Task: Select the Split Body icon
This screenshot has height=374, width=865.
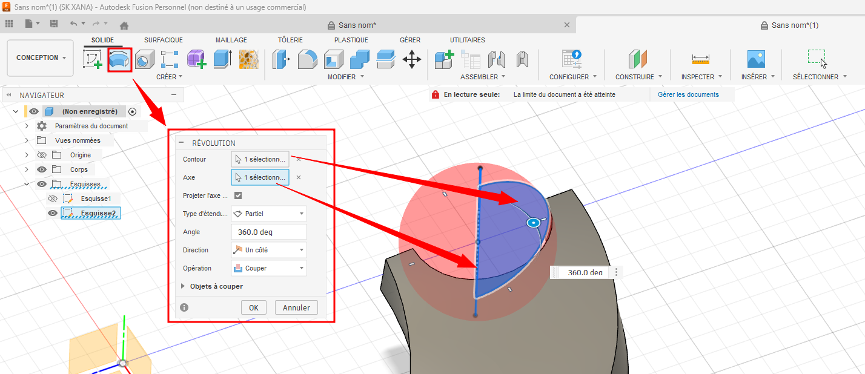Action: (386, 59)
